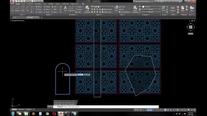Click the Base view icon
The image size is (207, 116).
coord(192,9)
